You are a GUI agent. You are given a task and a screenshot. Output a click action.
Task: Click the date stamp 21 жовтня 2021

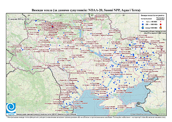pyautogui.click(x=19, y=19)
